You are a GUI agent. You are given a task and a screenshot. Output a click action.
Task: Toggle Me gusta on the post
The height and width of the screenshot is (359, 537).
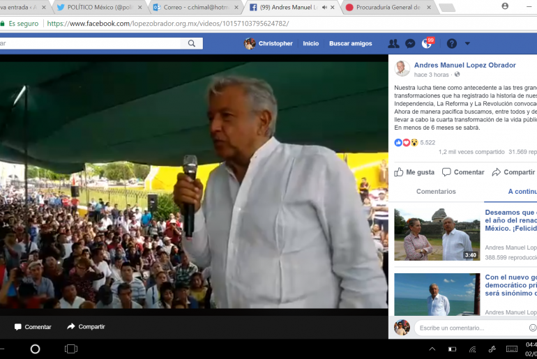[414, 172]
